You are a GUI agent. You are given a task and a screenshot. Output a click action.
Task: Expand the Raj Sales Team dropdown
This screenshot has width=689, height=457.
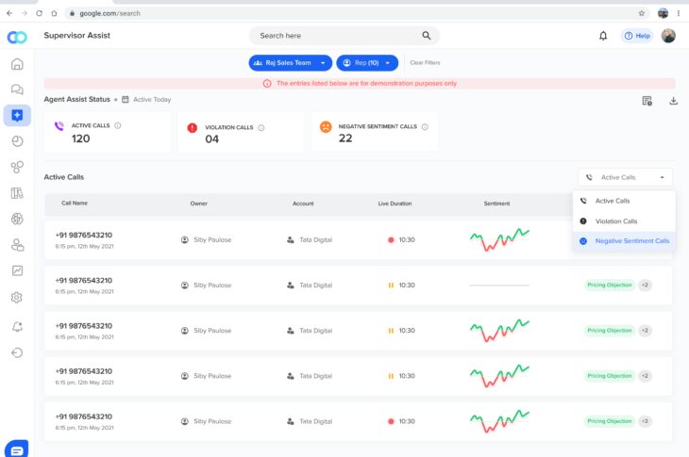[x=291, y=62]
